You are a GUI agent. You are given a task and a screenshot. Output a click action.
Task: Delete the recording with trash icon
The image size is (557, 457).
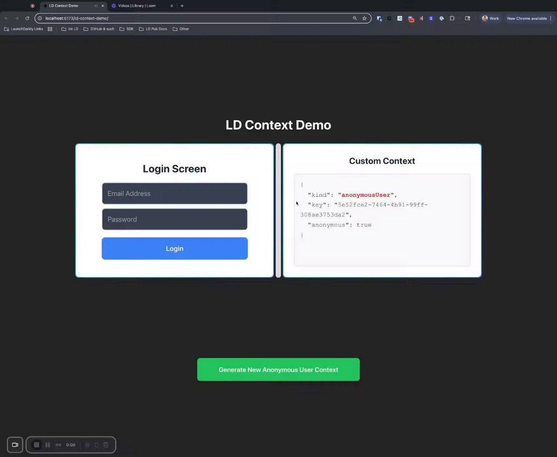(x=106, y=445)
